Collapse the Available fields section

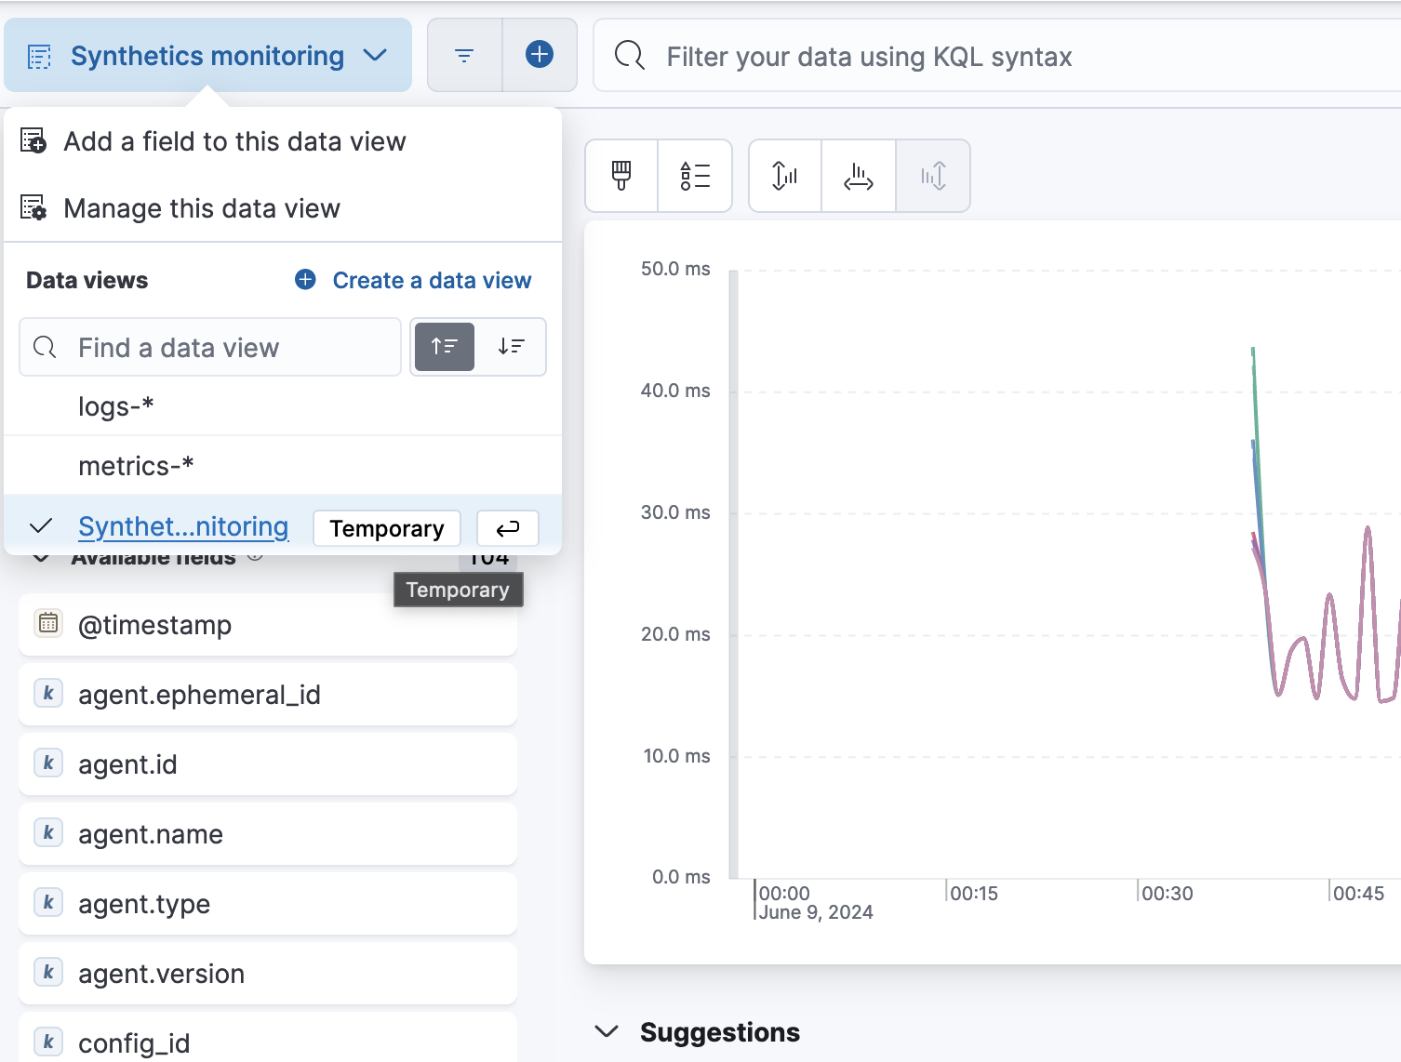pos(41,558)
